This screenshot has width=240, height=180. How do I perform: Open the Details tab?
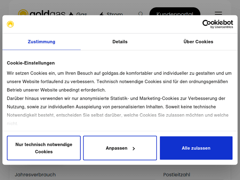tap(120, 42)
